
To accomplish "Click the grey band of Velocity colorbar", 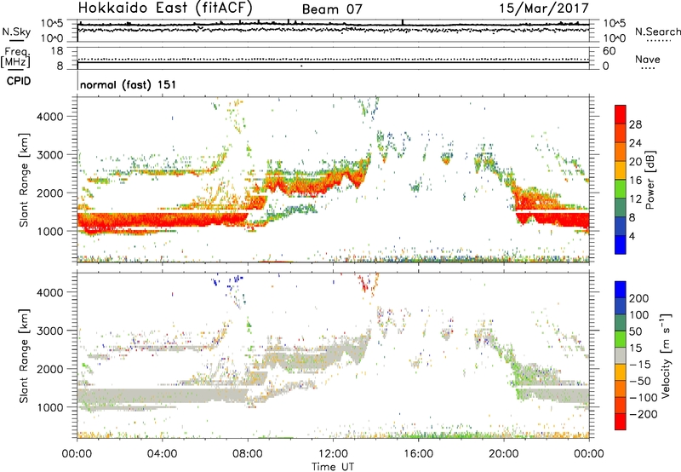I will click(621, 356).
